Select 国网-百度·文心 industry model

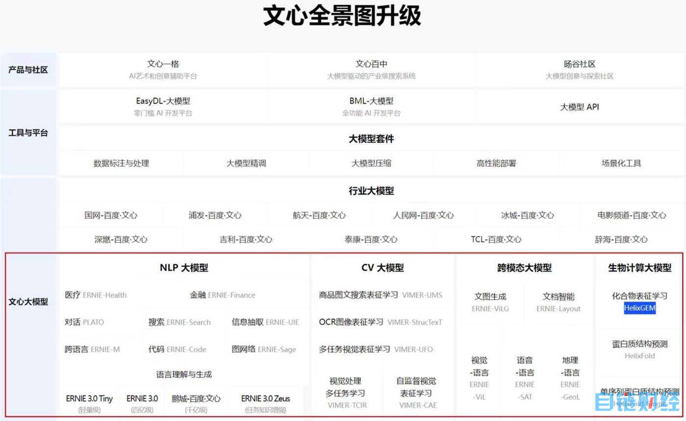(x=111, y=215)
